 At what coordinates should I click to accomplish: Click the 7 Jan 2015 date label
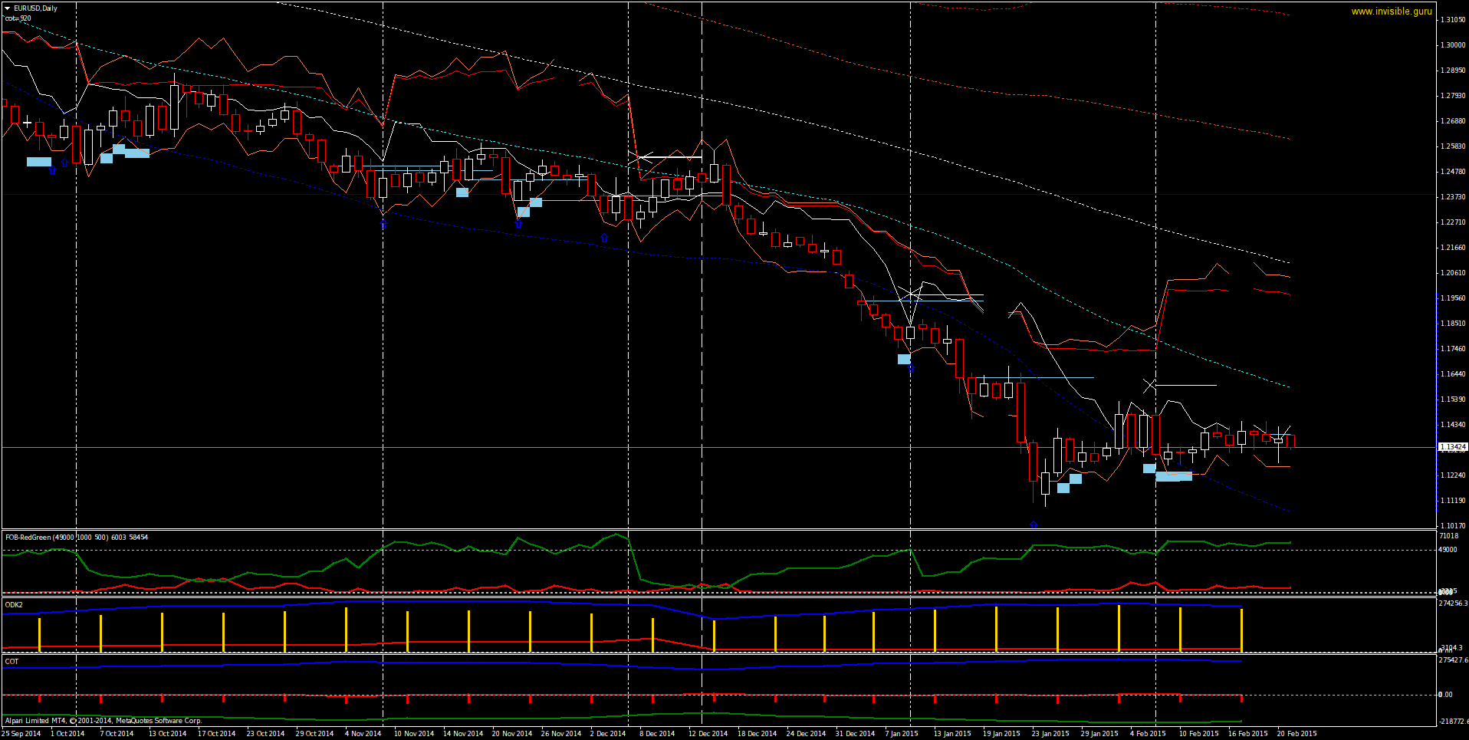(x=901, y=734)
